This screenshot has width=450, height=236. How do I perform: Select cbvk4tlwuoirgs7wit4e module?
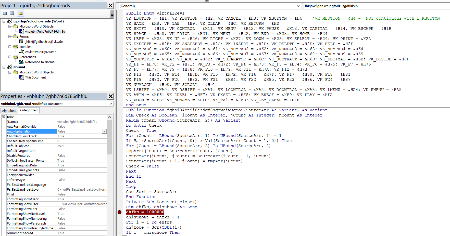point(41,52)
